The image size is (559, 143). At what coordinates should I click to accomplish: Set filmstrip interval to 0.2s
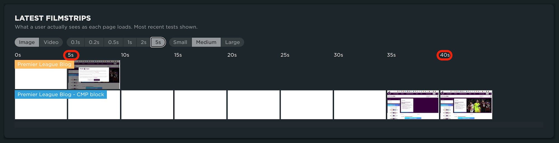[94, 42]
